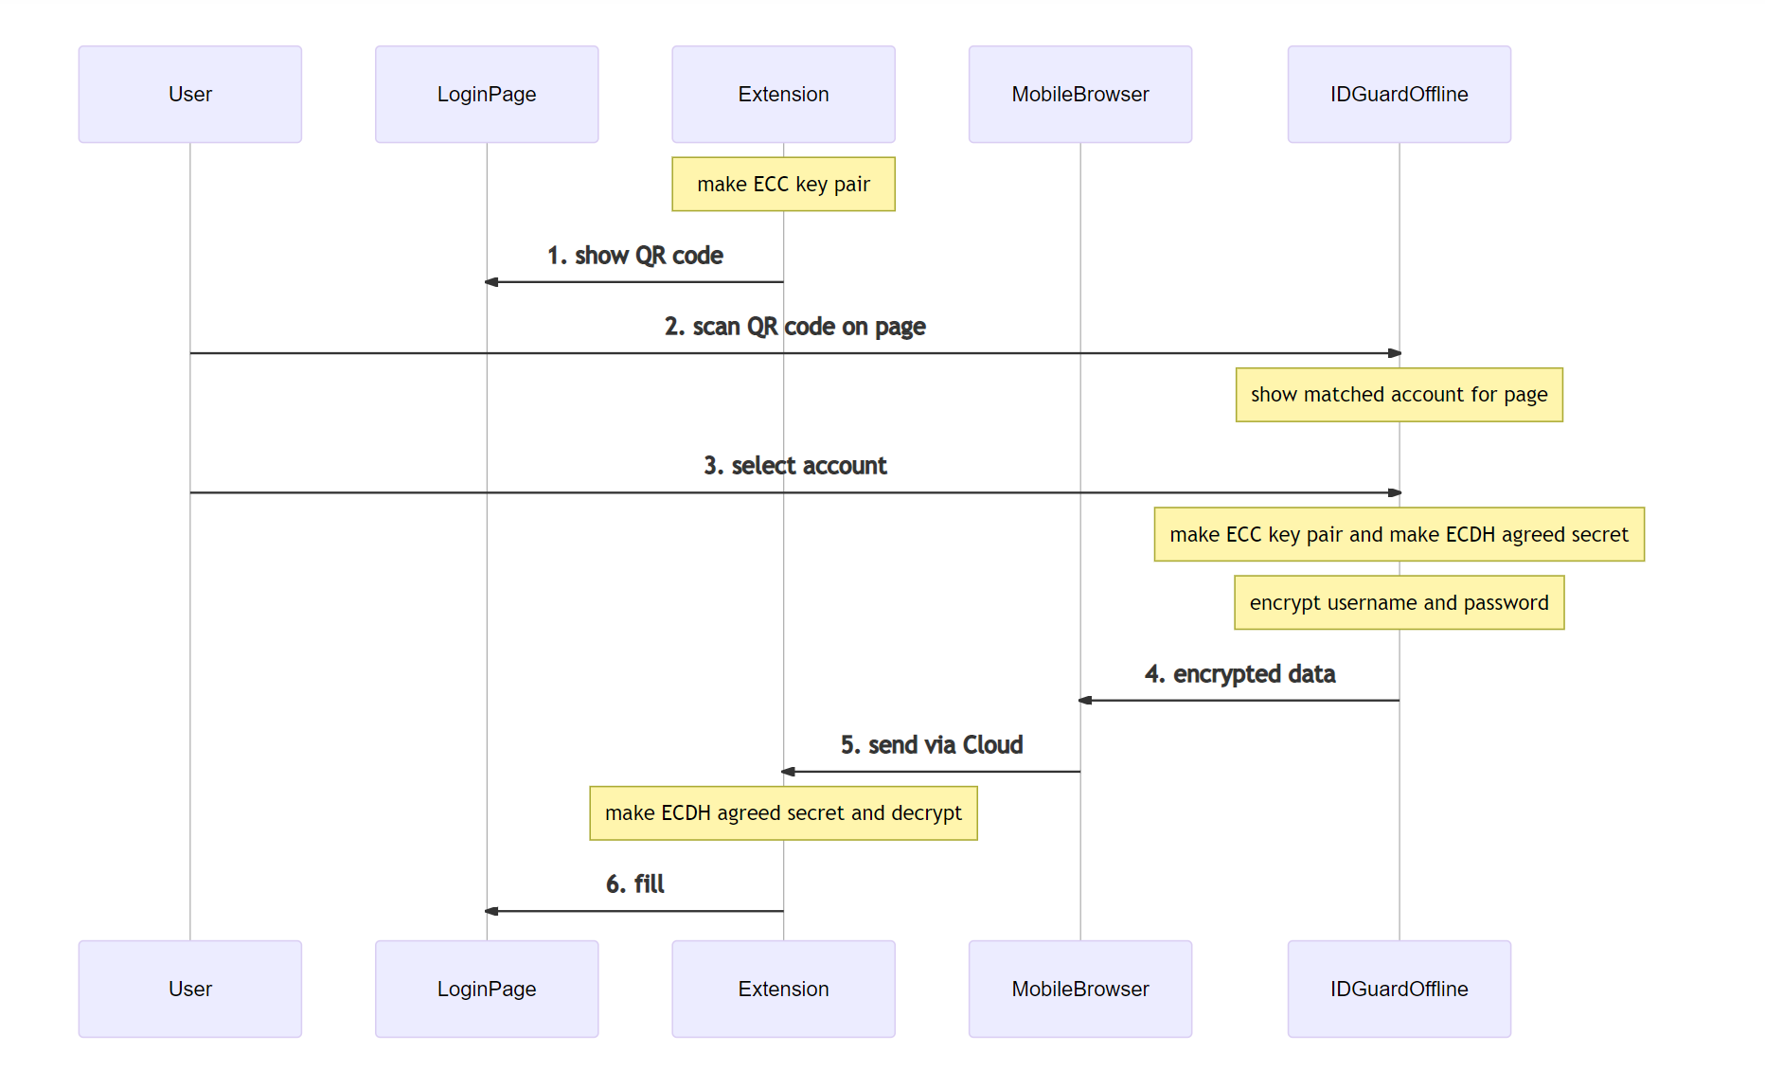The height and width of the screenshot is (1088, 1765).
Task: Select the top MobileBrowser participant box
Action: [x=1079, y=95]
